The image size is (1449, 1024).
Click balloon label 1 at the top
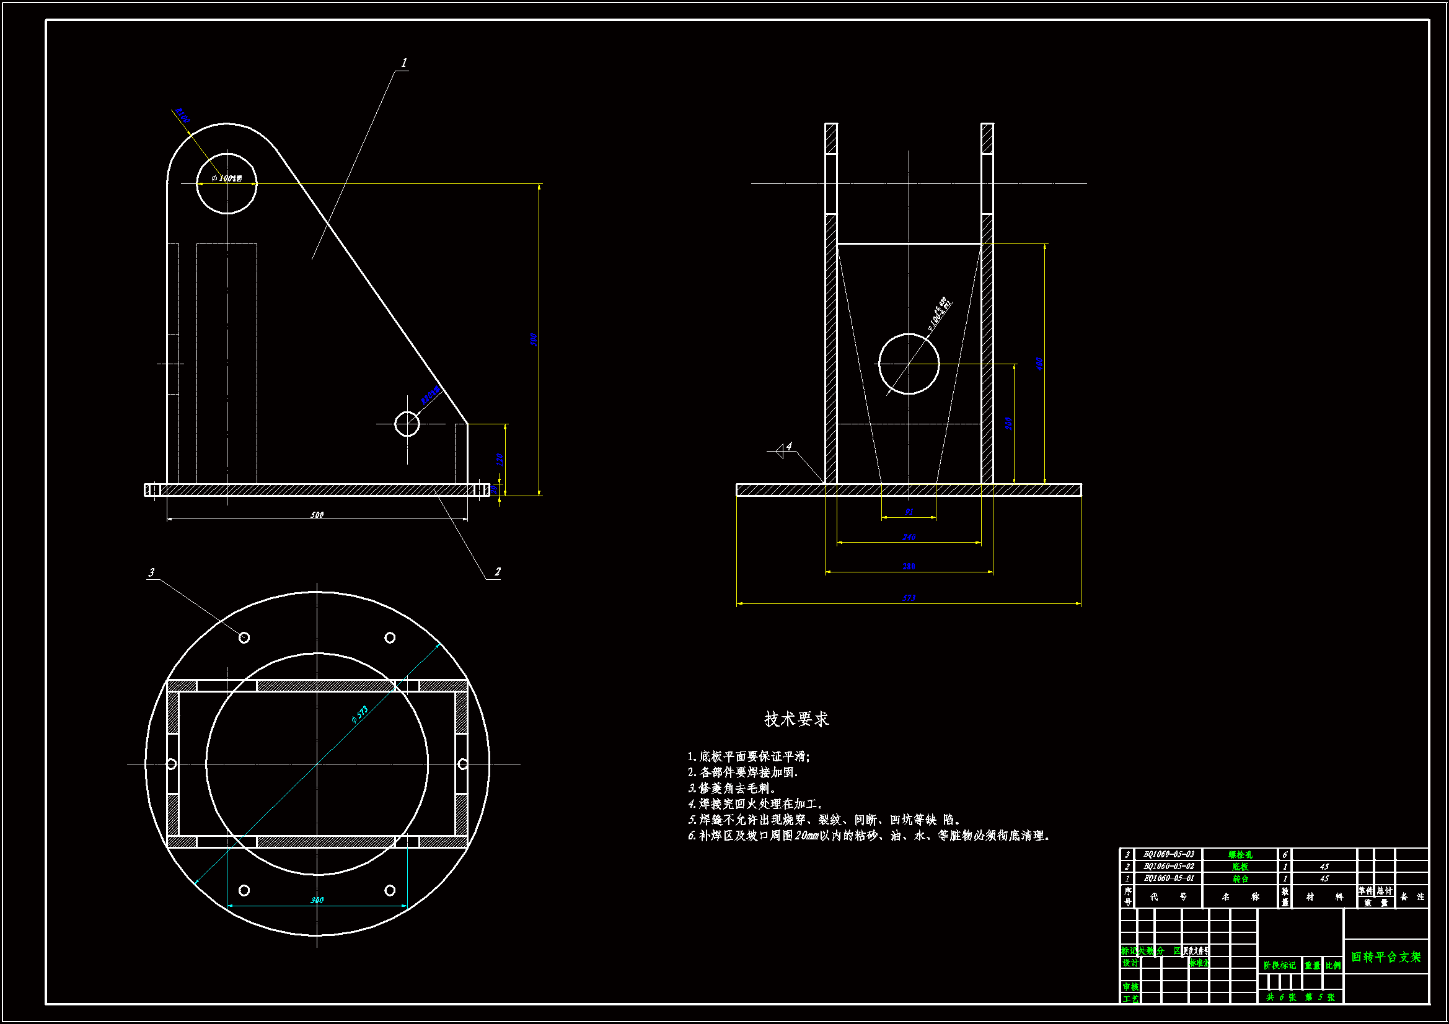click(404, 63)
